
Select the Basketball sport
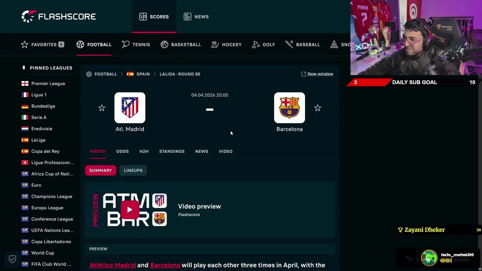pos(181,44)
